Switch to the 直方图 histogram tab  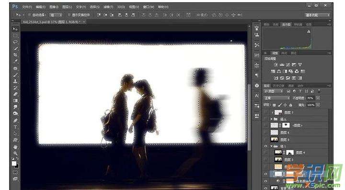tap(286, 24)
